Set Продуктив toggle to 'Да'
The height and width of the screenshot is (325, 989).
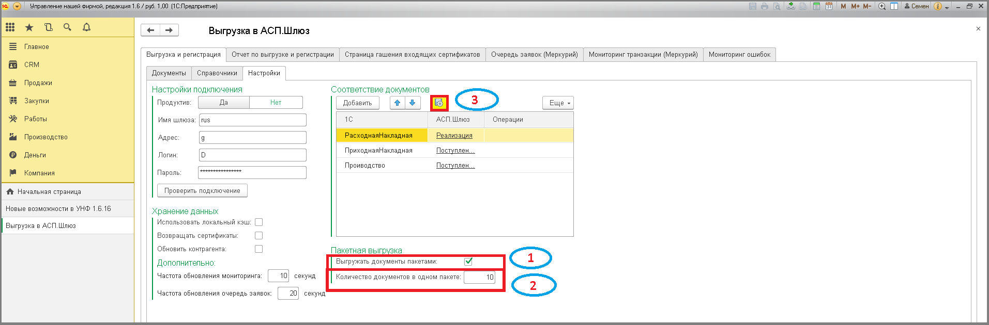pos(224,103)
